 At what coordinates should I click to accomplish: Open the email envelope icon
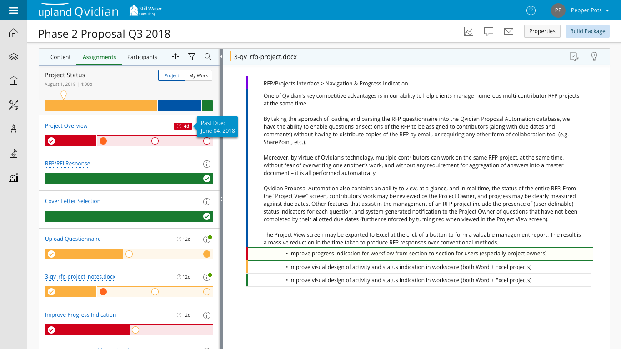(509, 31)
